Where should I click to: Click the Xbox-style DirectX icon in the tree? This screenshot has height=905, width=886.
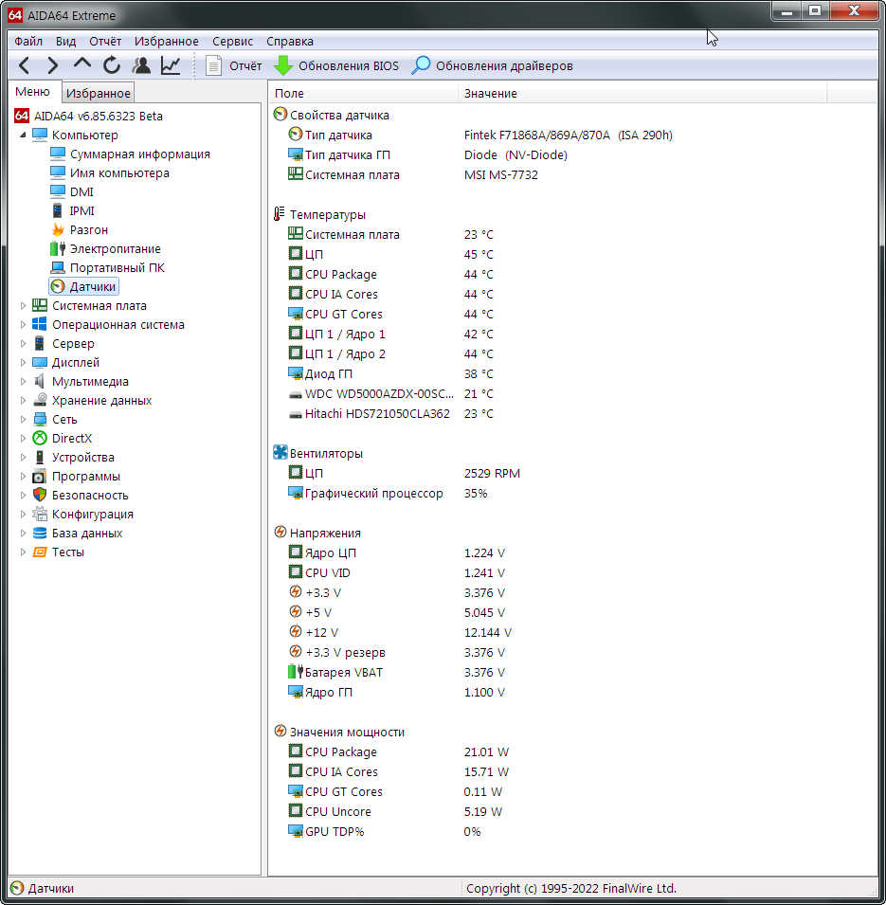(40, 438)
